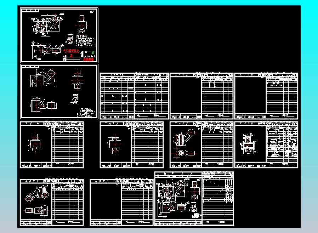
Task: Select the process card with two-view lever drawing
Action: pos(201,144)
